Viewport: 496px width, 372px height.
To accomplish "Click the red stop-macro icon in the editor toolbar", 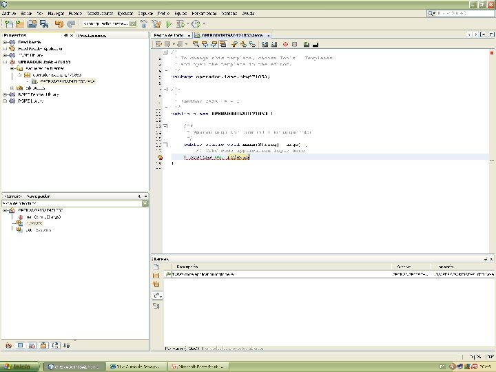I will pyautogui.click(x=285, y=44).
